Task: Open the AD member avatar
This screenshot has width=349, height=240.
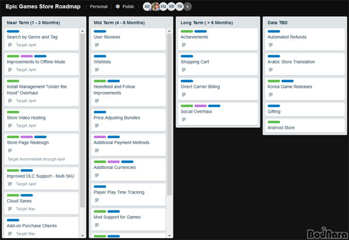Action: (x=147, y=6)
